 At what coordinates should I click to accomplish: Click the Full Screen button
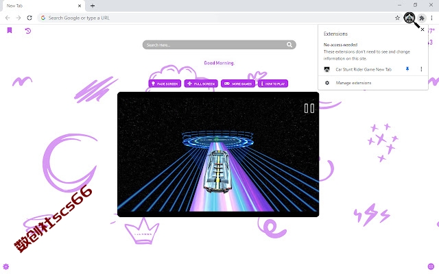click(x=201, y=84)
